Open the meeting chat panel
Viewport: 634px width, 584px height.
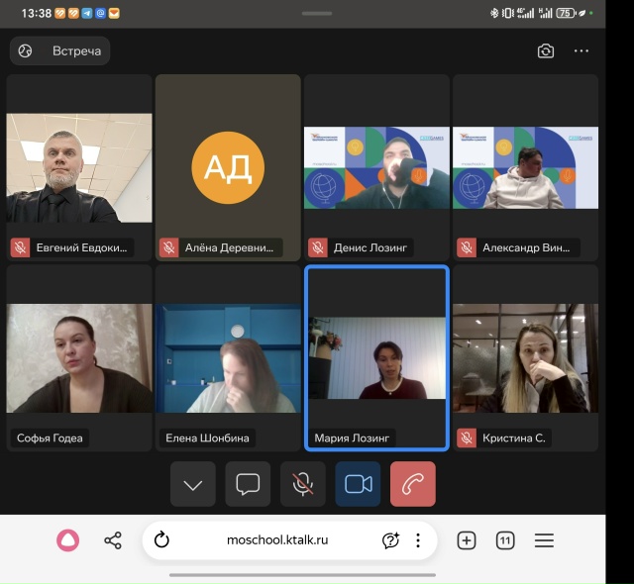[248, 484]
